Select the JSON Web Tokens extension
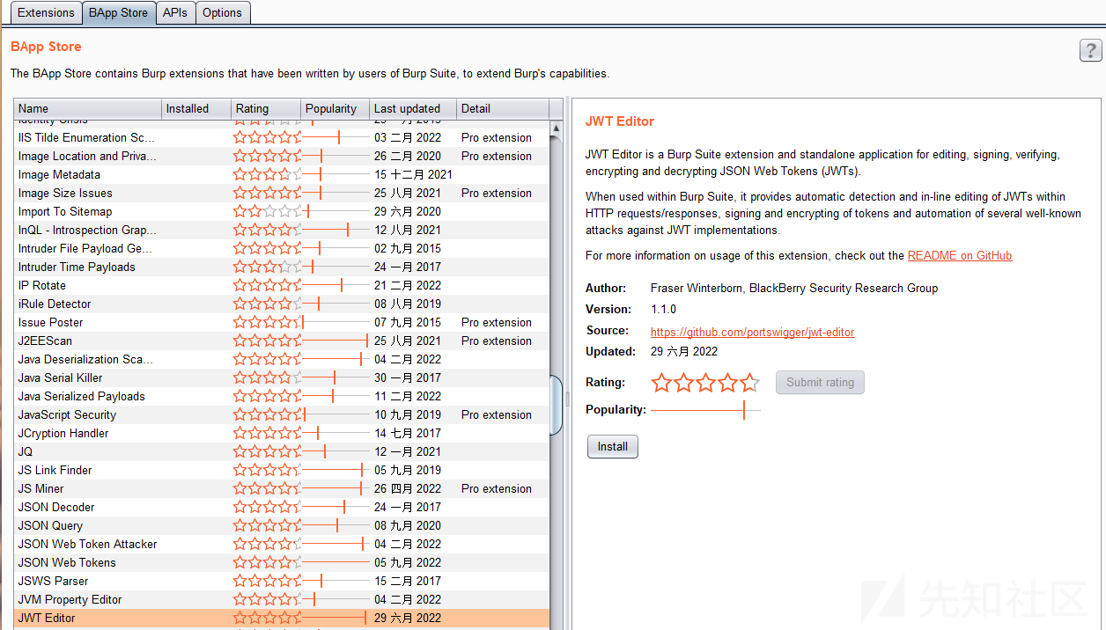This screenshot has height=630, width=1106. click(x=67, y=562)
